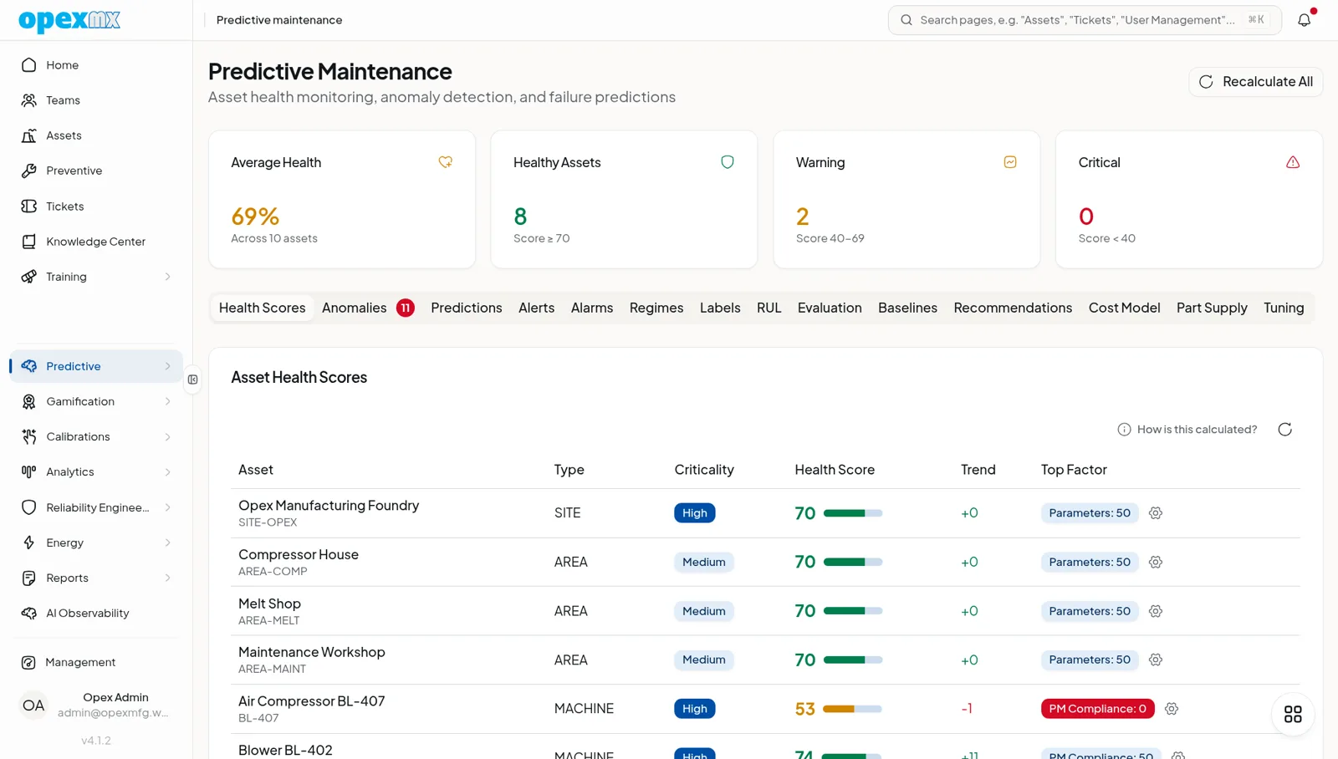The width and height of the screenshot is (1338, 759).
Task: Expand the Predictive sidebar section
Action: [96, 366]
